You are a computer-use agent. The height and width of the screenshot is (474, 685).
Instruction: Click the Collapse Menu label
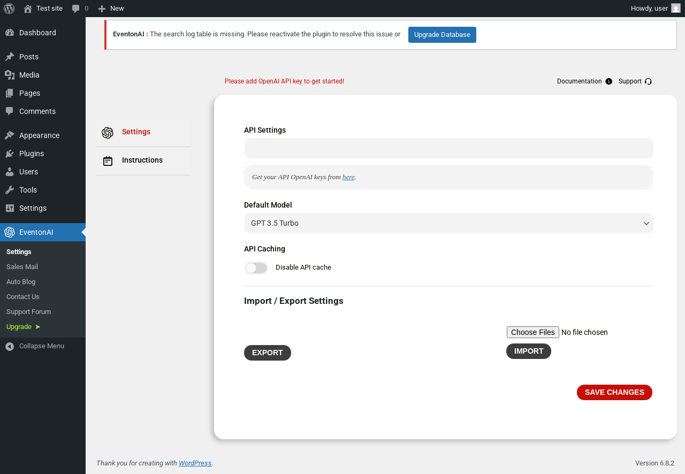42,346
